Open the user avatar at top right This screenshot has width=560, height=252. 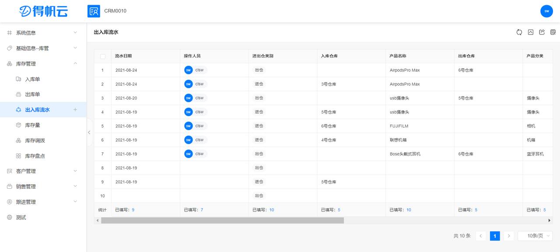pos(546,11)
